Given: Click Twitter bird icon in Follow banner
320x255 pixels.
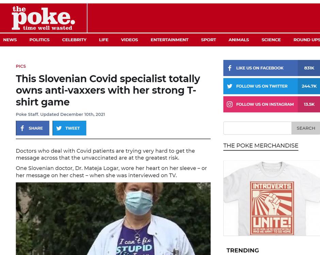Looking at the screenshot, I should pos(229,86).
